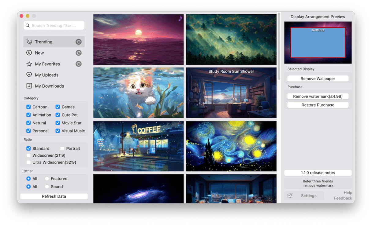Screen dimensions: 372x226
Task: Pick the Starry Night style wallpaper
Action: pos(231,146)
